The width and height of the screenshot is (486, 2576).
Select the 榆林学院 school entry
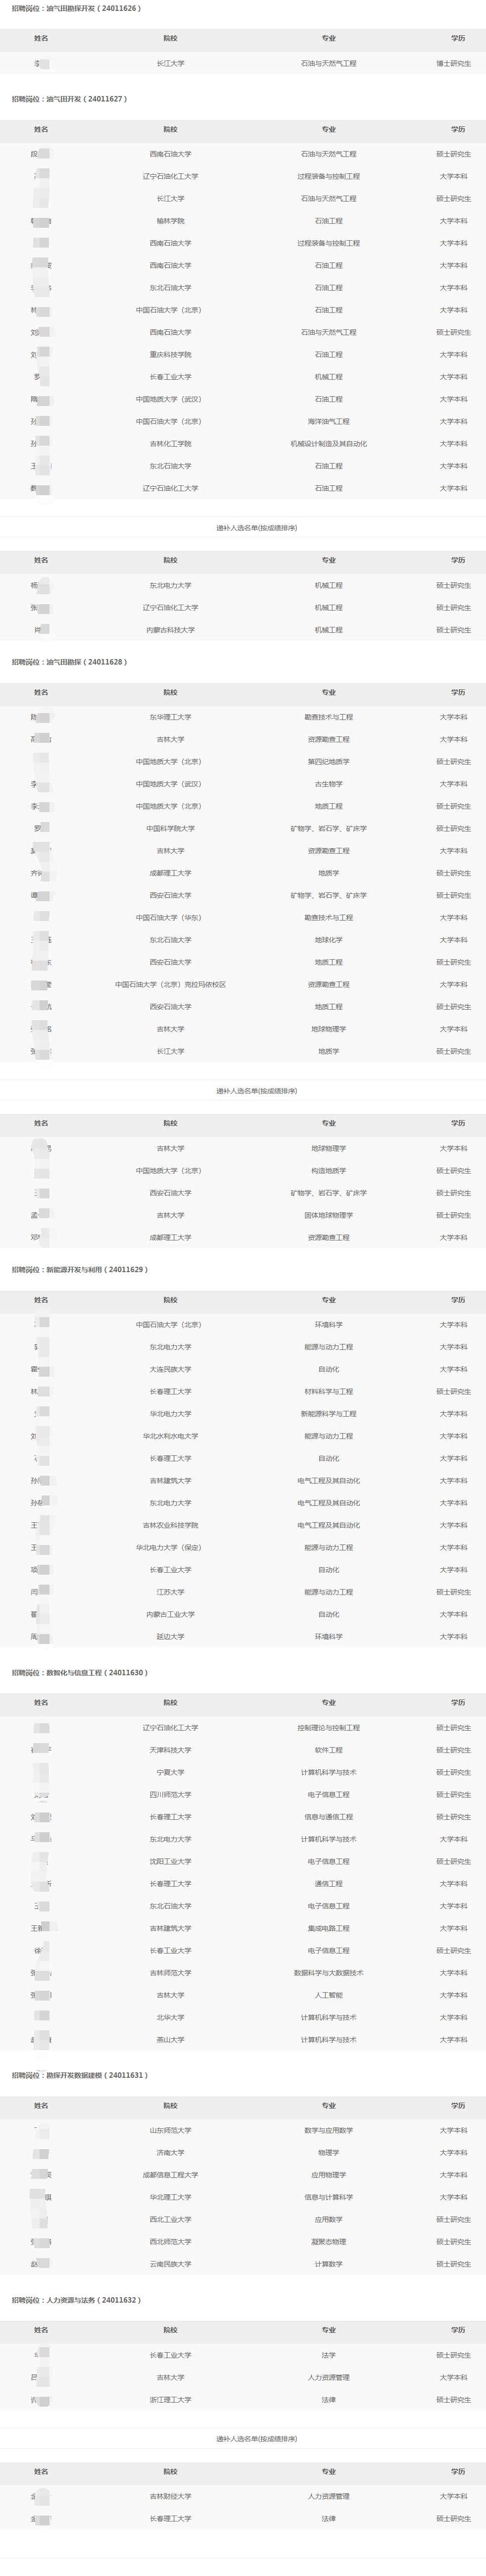click(170, 221)
